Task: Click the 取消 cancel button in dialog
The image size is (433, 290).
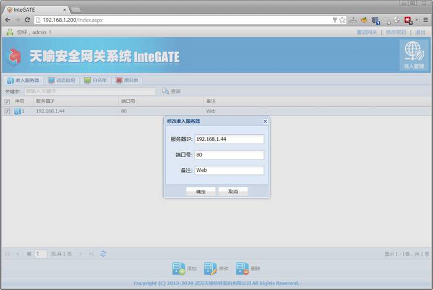Action: [233, 191]
